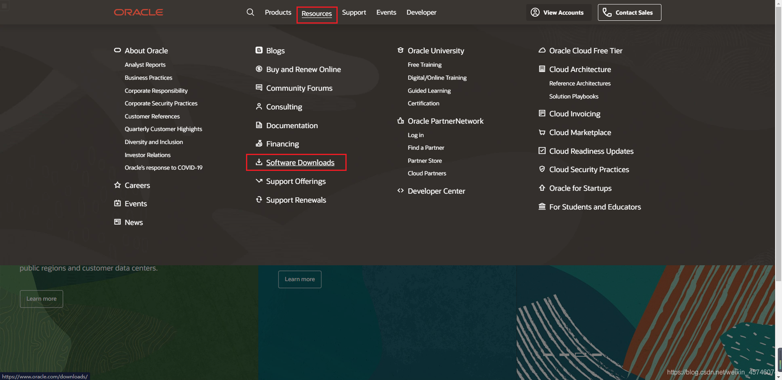Open Corporate Responsibility link
The image size is (782, 380).
(156, 91)
